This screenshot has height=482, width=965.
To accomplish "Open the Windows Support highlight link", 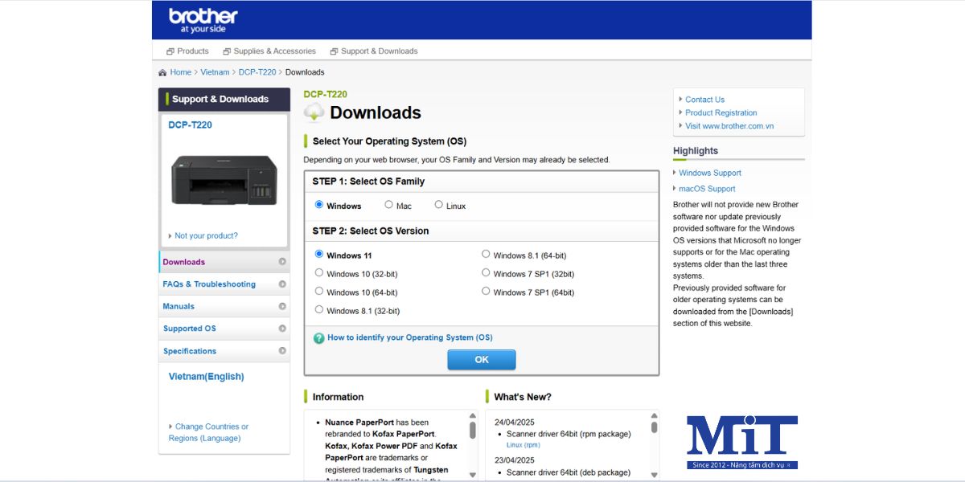I will click(x=710, y=173).
